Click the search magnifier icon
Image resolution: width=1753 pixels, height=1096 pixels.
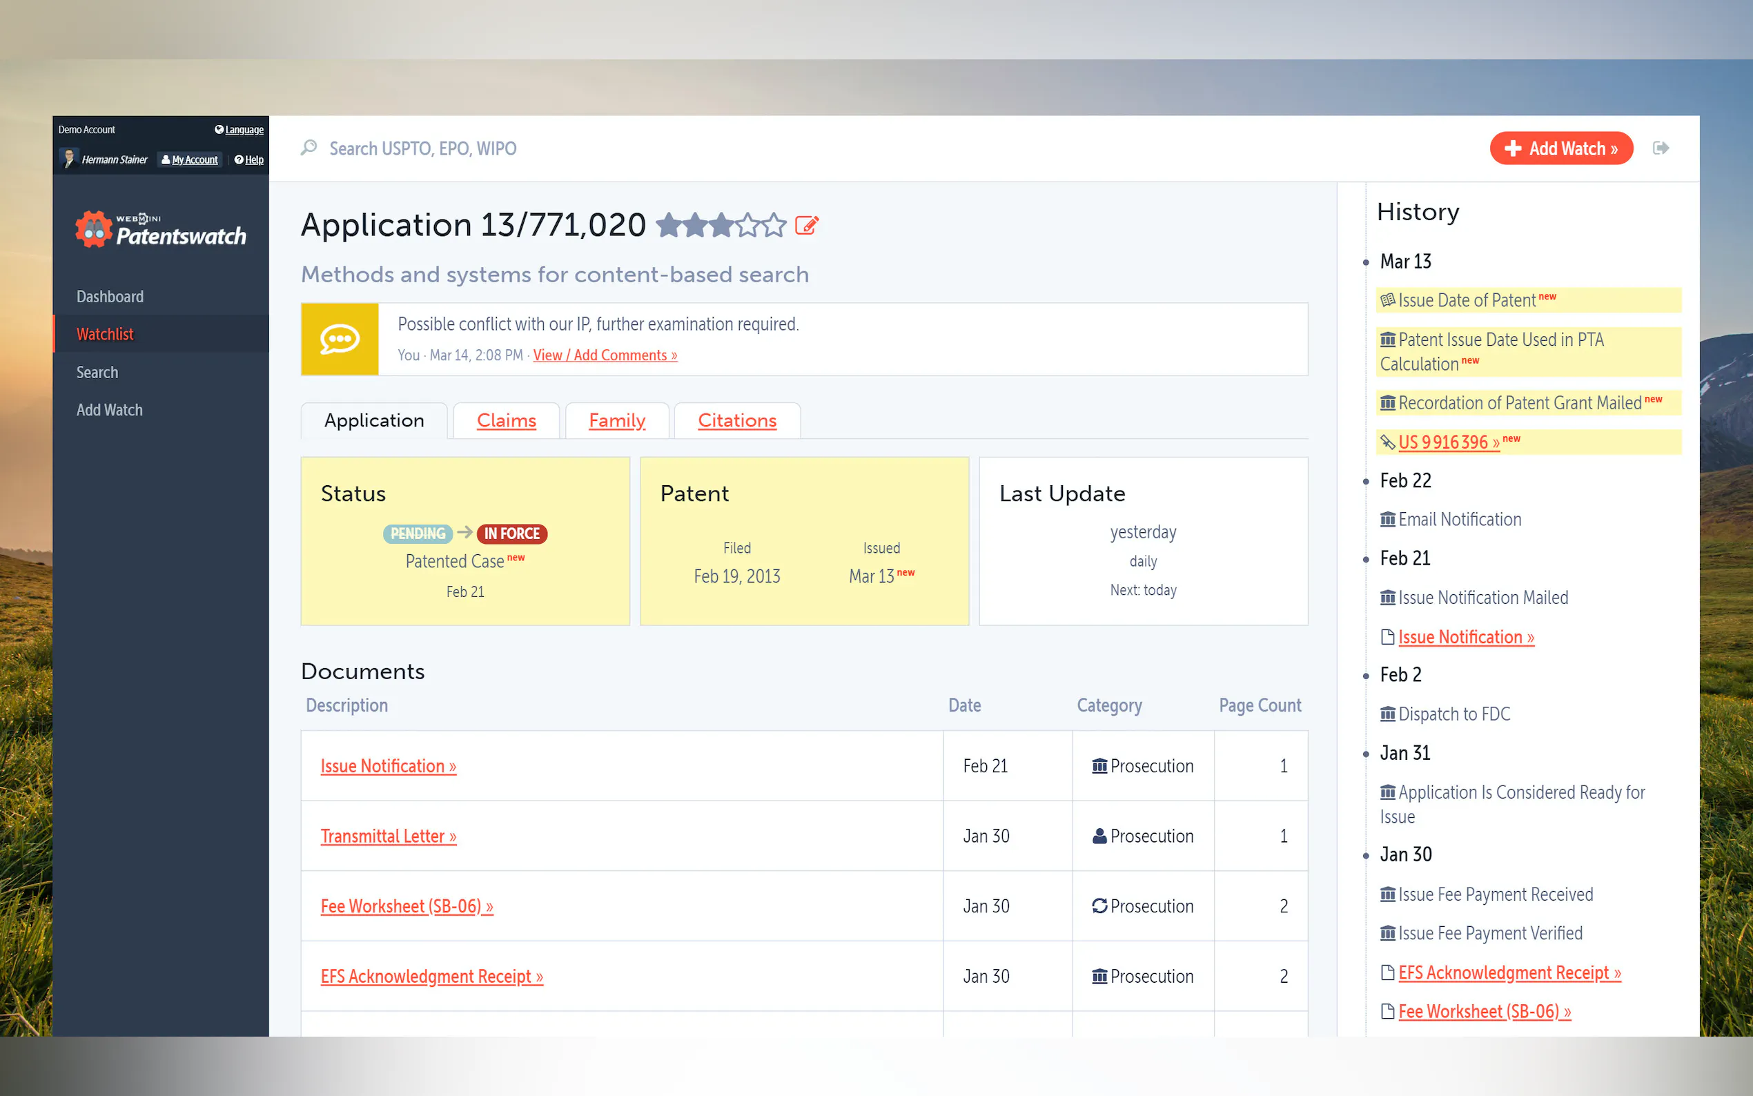309,148
